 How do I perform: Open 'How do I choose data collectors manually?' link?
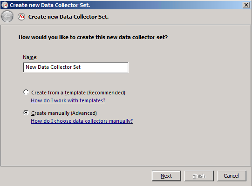[x=82, y=121]
